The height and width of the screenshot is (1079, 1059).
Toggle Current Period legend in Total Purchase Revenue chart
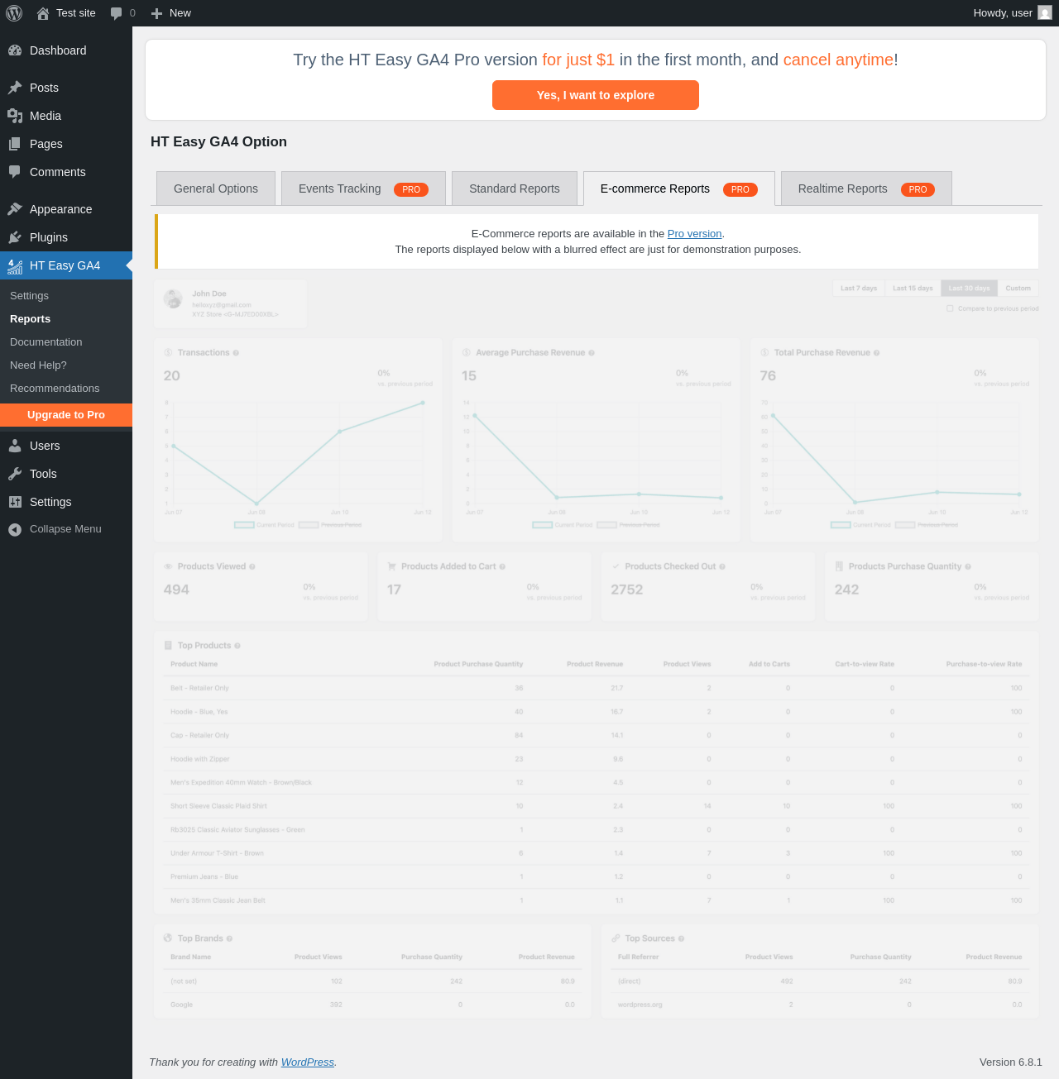tap(860, 525)
